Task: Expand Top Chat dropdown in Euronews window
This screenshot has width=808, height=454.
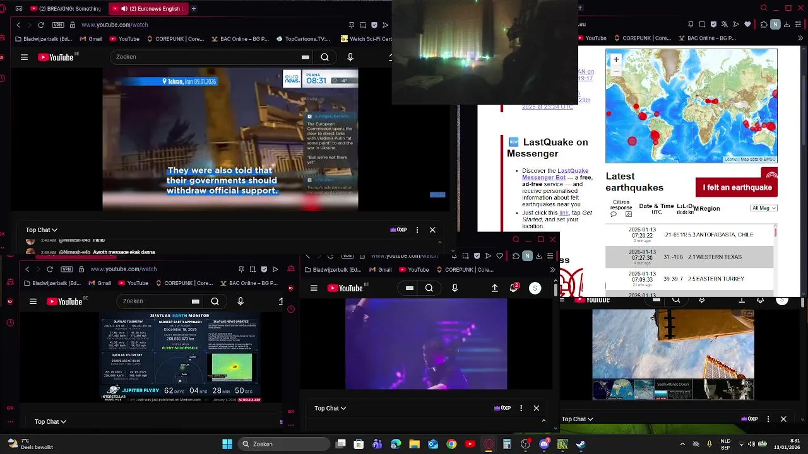Action: pos(42,230)
